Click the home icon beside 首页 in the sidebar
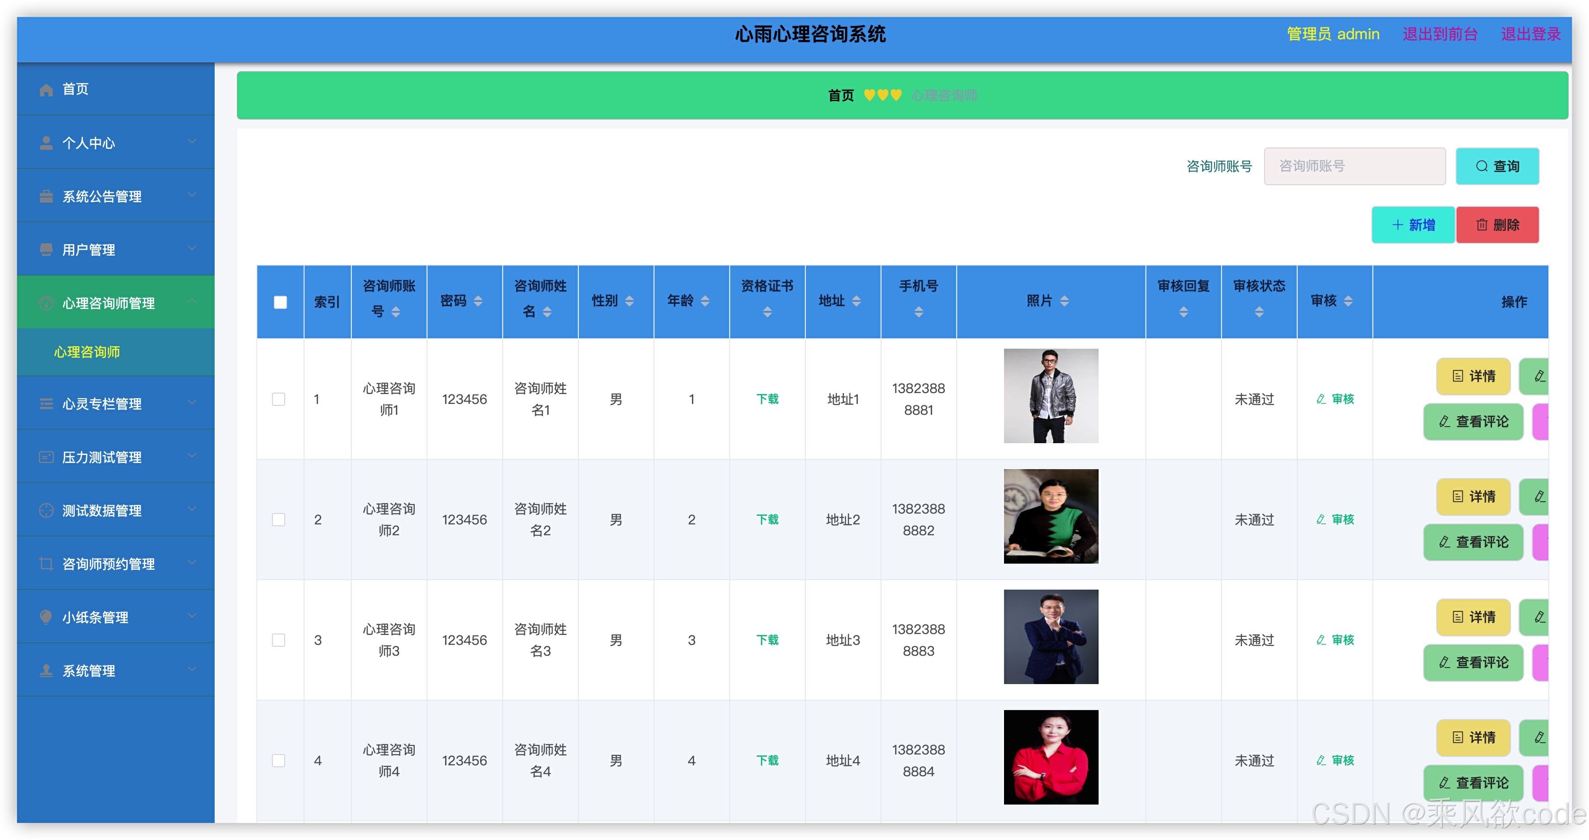This screenshot has width=1589, height=840. 46,90
